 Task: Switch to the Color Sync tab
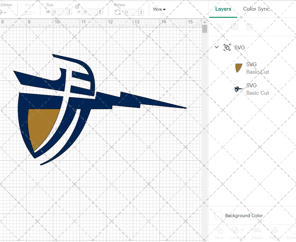click(256, 9)
